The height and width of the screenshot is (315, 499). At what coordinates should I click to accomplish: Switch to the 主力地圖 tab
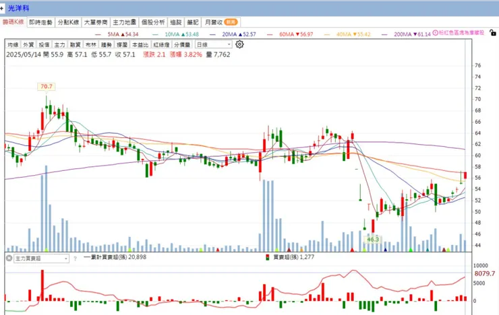[125, 22]
